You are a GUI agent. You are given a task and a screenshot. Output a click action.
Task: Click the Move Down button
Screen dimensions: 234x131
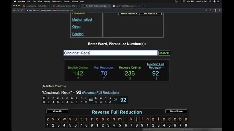click(176, 111)
